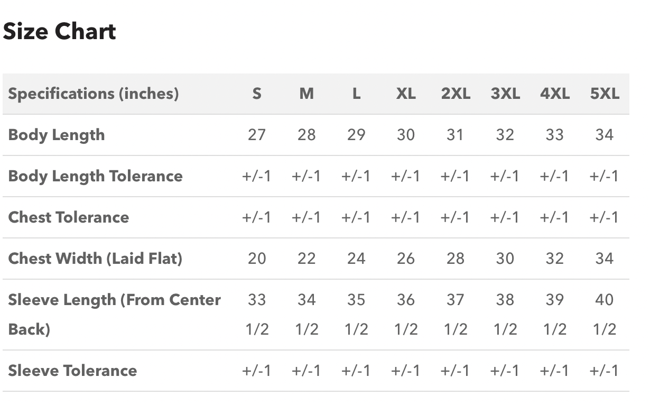The height and width of the screenshot is (405, 650).
Task: Click Body Length value 27 for size S
Action: point(257,135)
